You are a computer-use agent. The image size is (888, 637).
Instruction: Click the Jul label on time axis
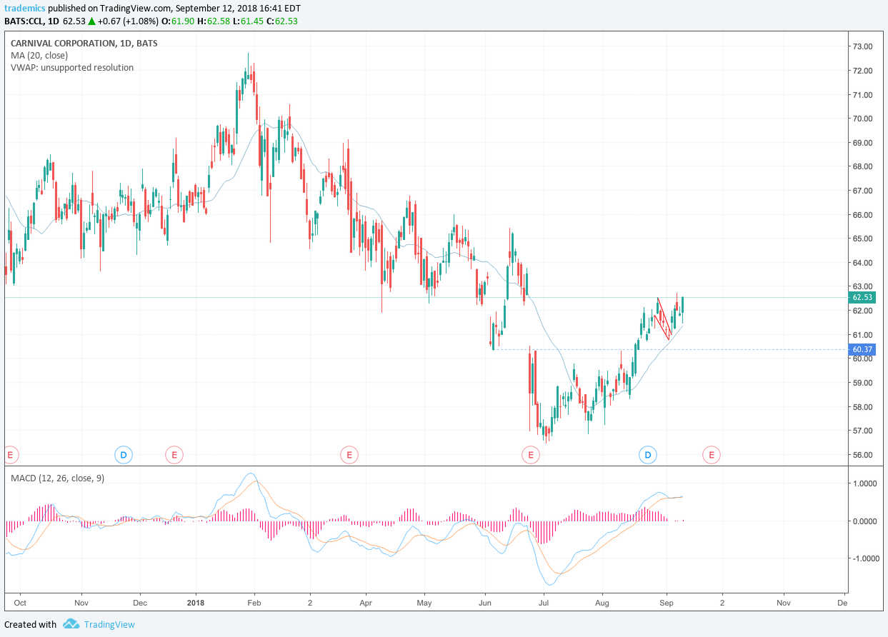544,603
